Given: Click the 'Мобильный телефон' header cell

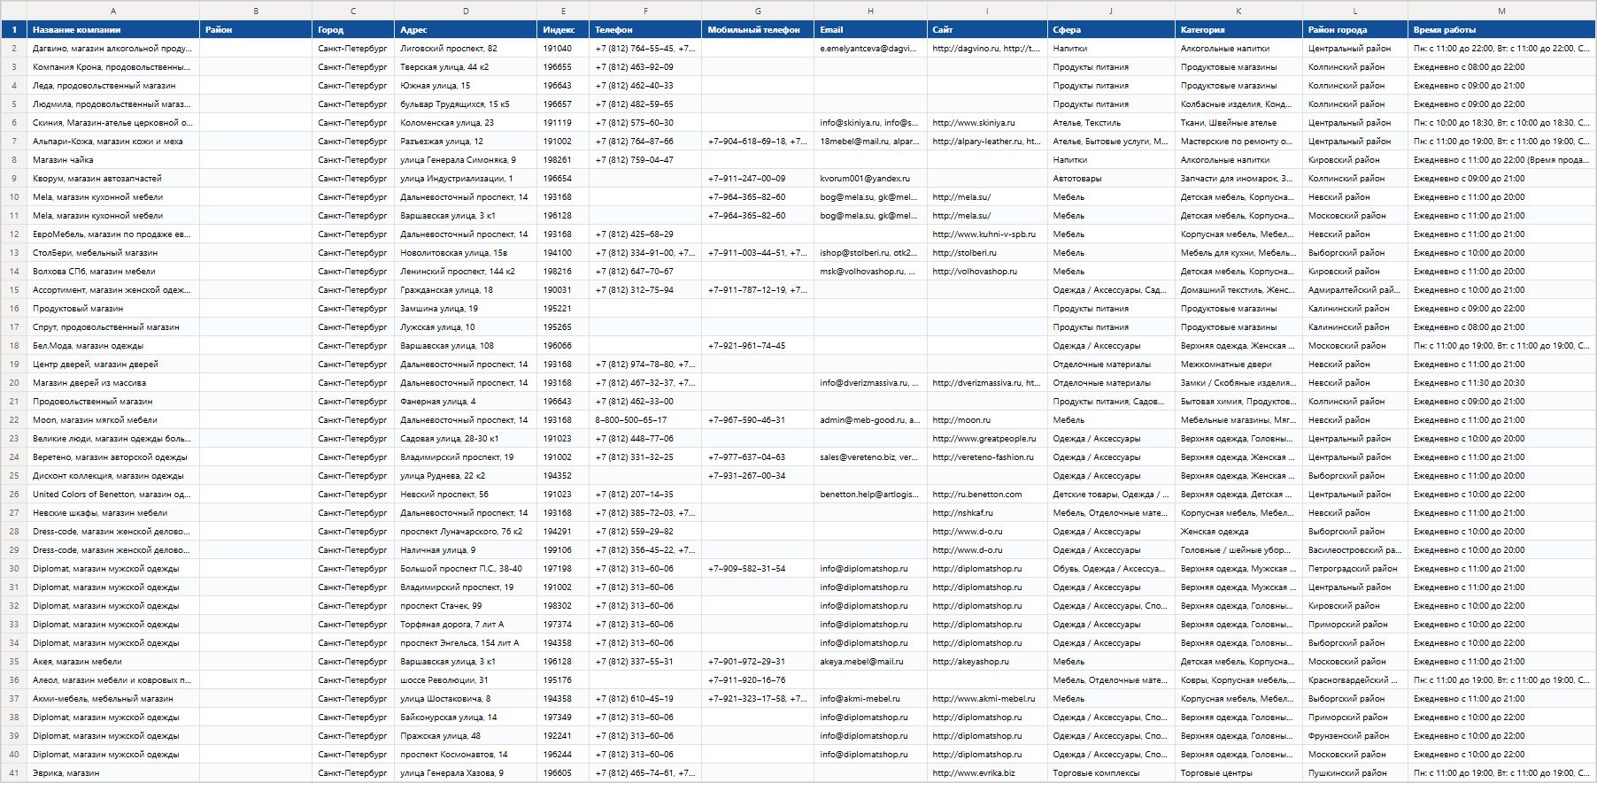Looking at the screenshot, I should (758, 30).
